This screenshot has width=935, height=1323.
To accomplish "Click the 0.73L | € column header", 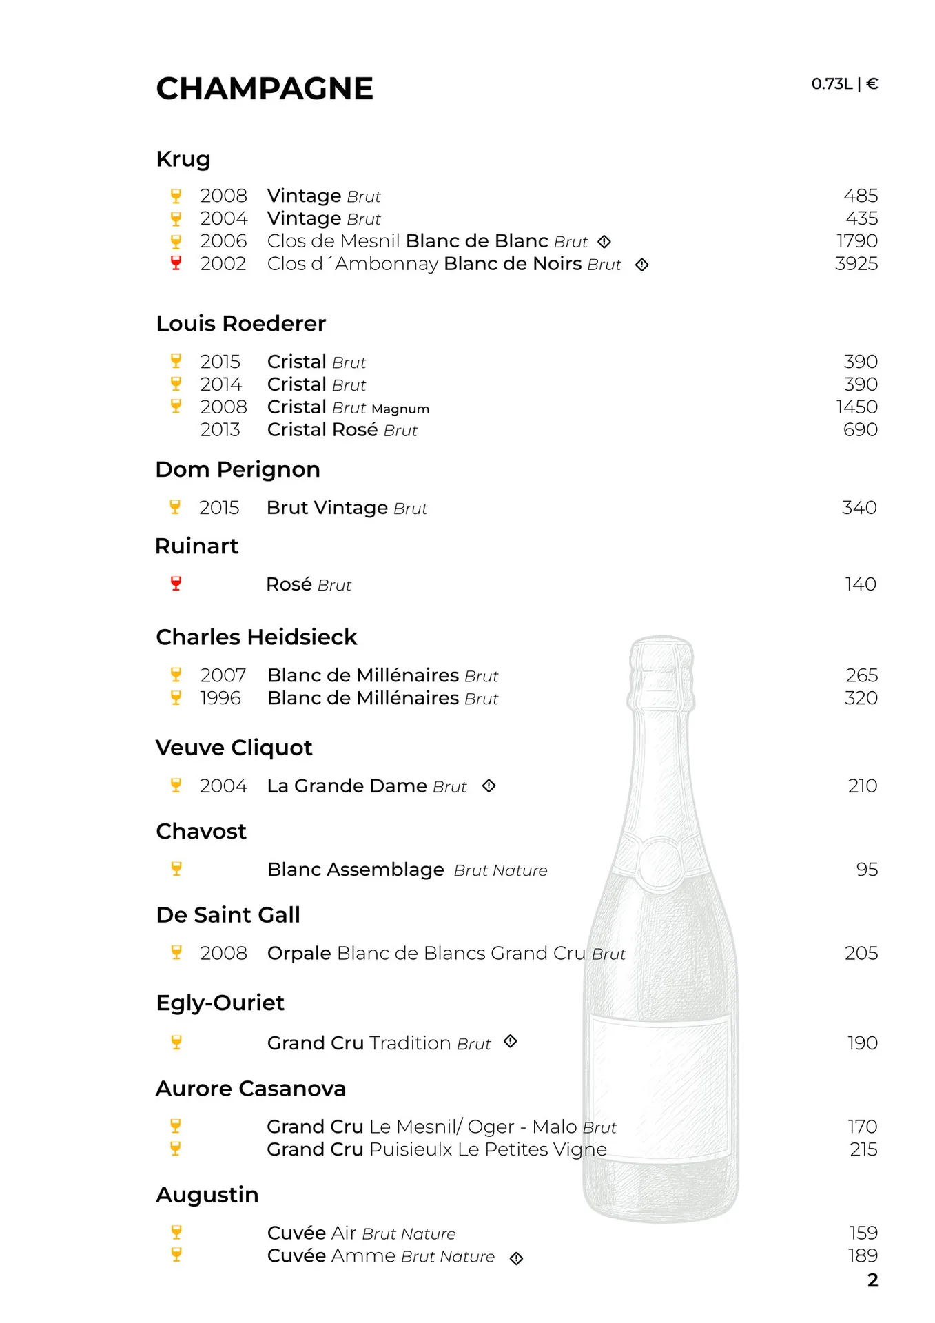I will pyautogui.click(x=845, y=84).
